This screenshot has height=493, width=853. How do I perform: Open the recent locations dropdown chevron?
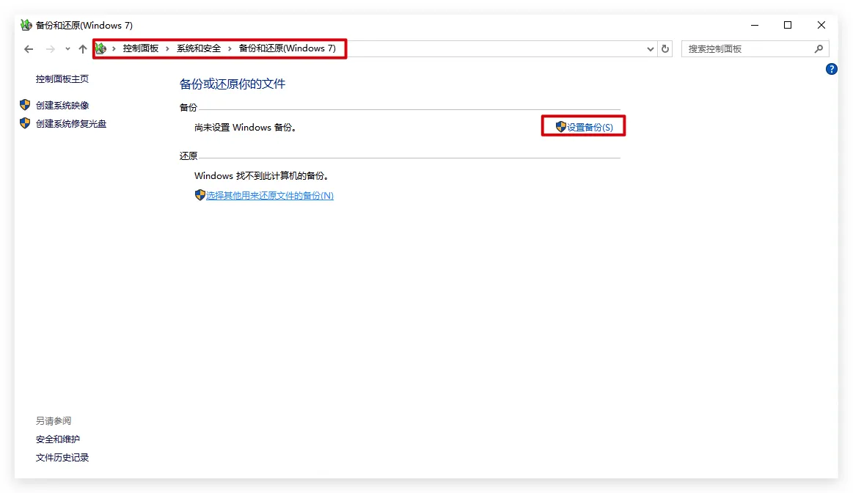tap(67, 49)
